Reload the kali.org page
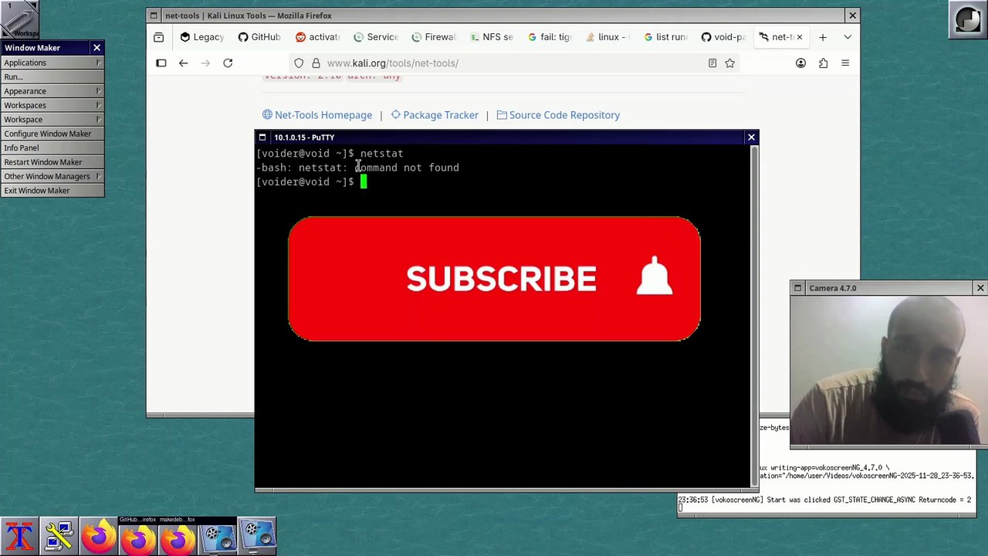This screenshot has height=556, width=988. [x=228, y=63]
